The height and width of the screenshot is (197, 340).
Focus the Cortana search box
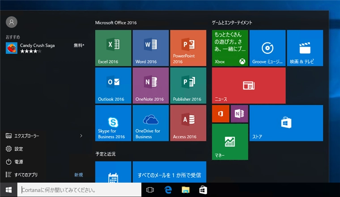[79, 190]
